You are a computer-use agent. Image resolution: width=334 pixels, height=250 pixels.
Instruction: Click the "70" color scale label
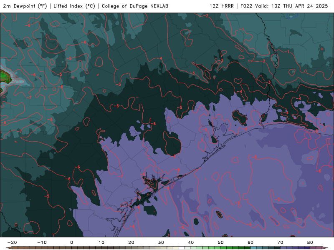(x=280, y=242)
